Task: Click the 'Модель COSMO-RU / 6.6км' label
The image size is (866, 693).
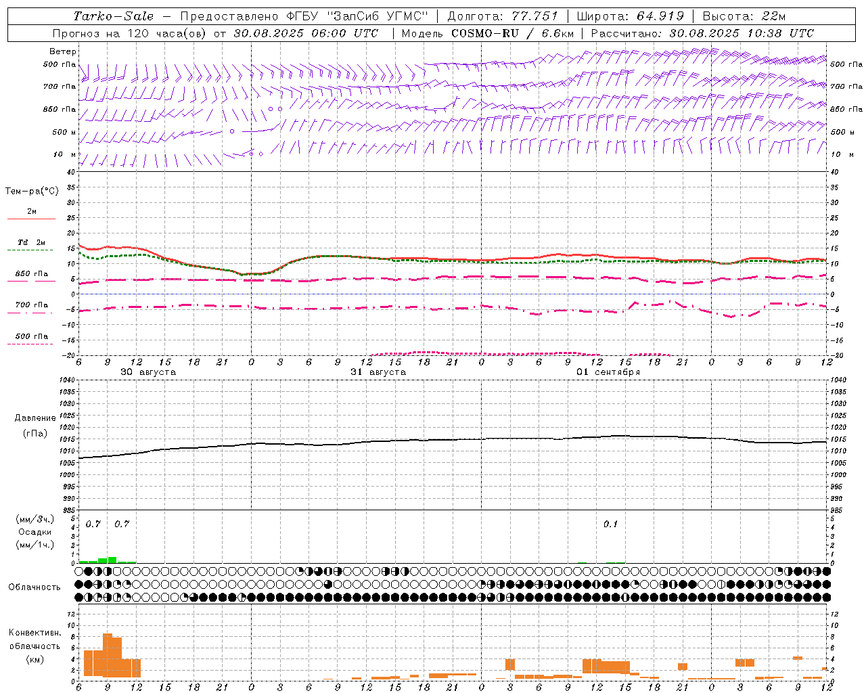Action: (x=487, y=33)
